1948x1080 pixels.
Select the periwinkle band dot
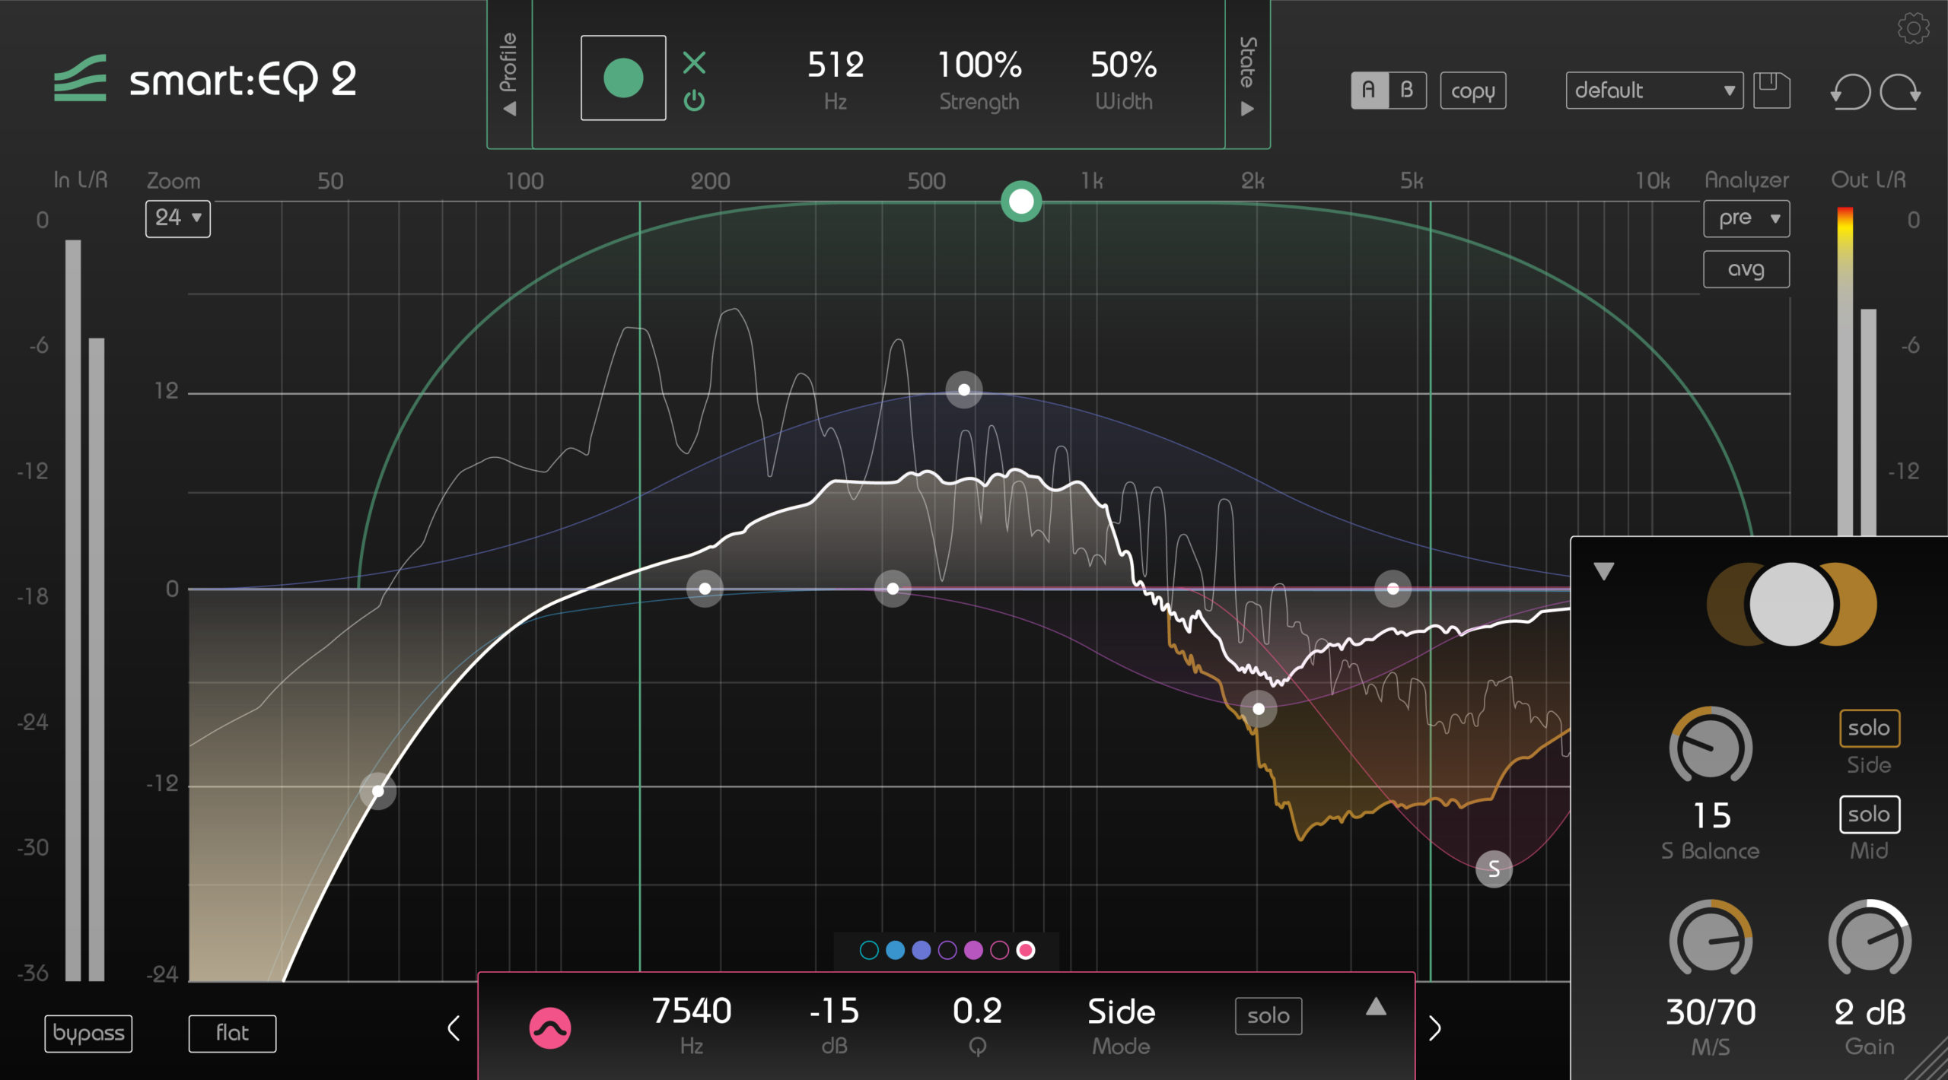tap(921, 950)
